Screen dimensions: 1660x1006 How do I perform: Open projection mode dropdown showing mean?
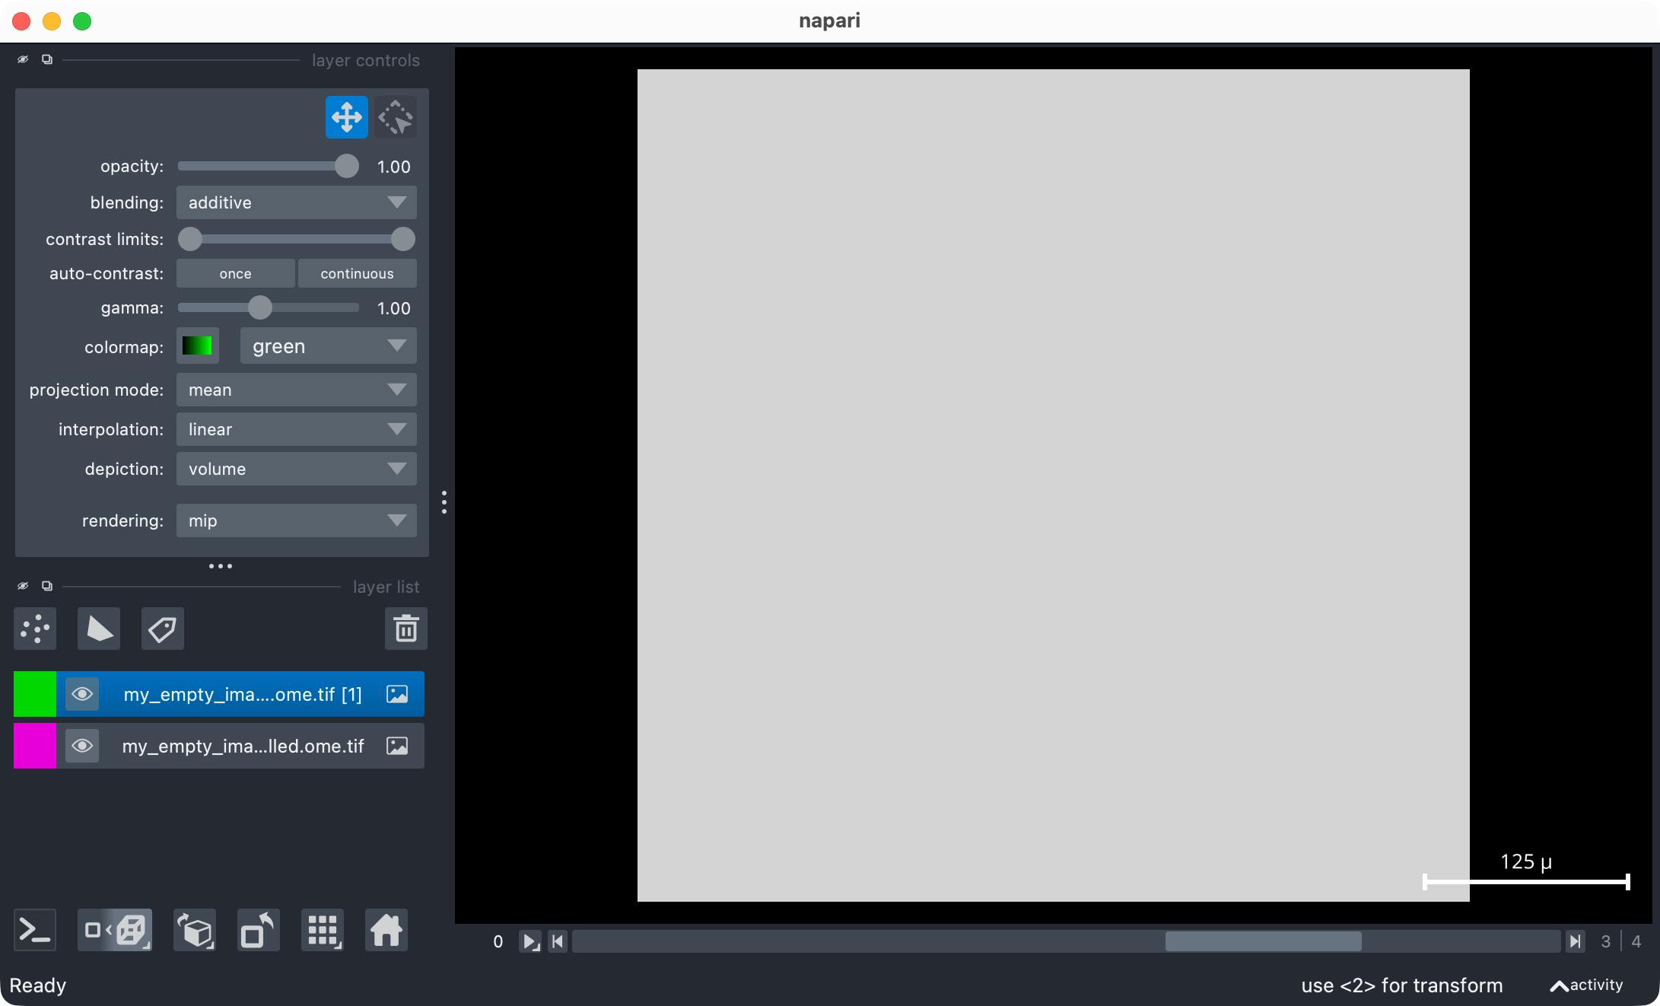point(297,390)
